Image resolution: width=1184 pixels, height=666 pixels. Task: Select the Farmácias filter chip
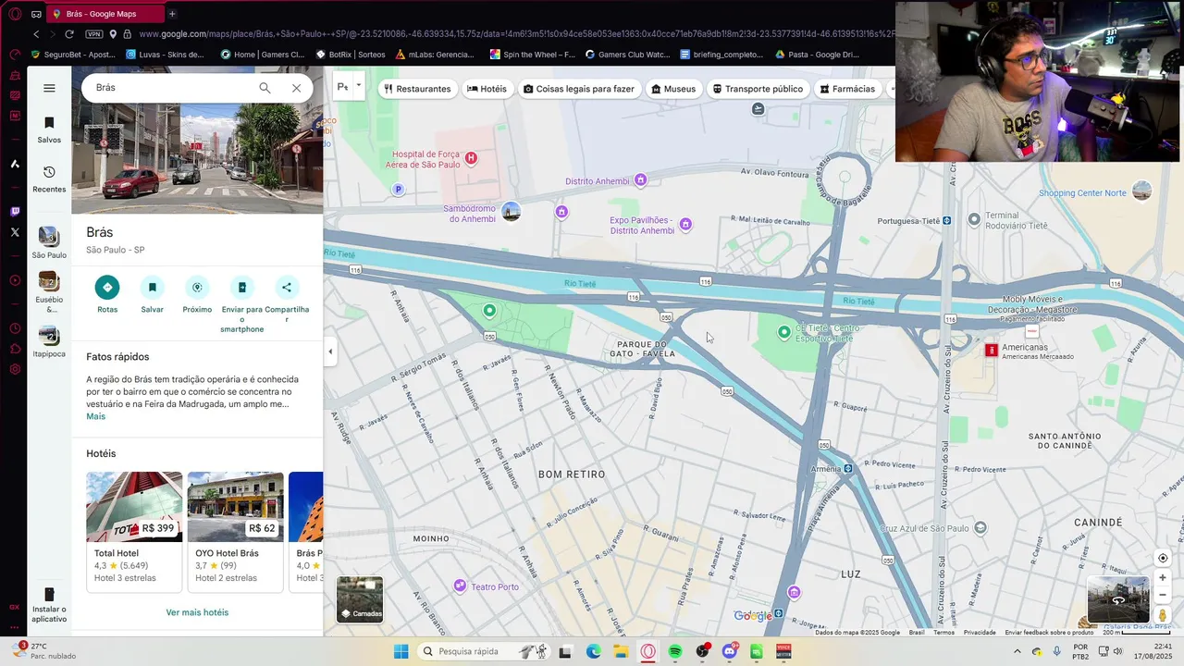click(847, 89)
